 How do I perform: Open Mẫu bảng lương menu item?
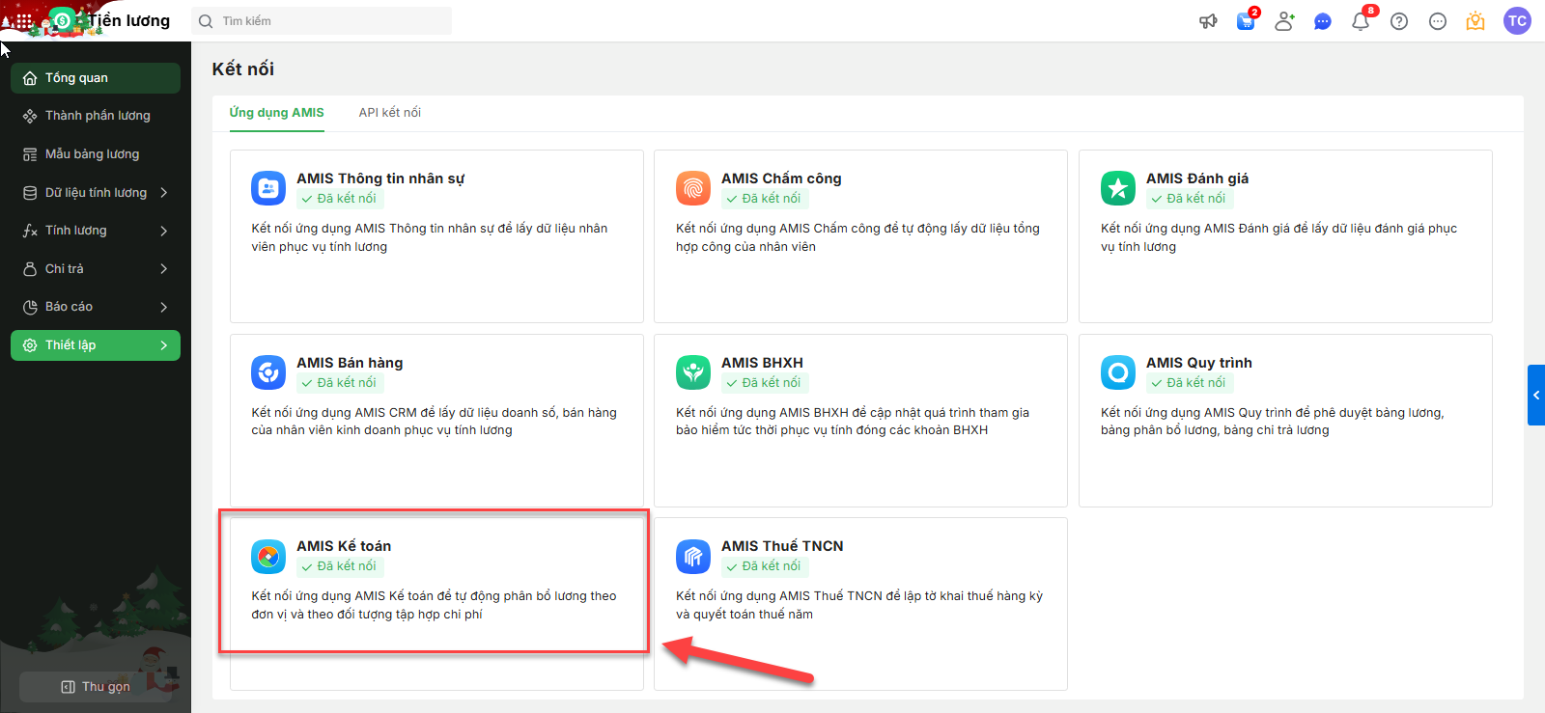pyautogui.click(x=96, y=154)
